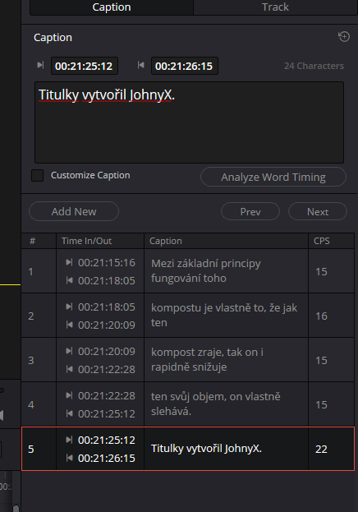Click in-point icon of caption 1 at 00:21:15:16
The height and width of the screenshot is (512, 358).
pyautogui.click(x=69, y=262)
